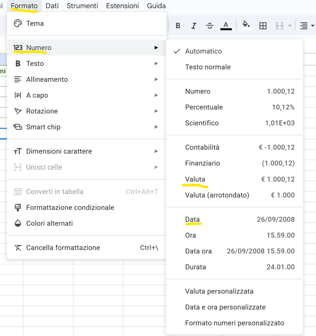Screen dimensions: 316x336
Task: Choose the Valuta number format
Action: coord(195,179)
